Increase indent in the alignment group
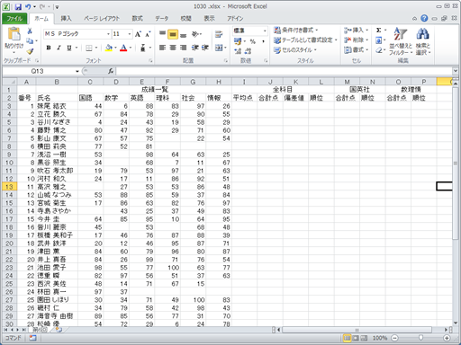 (205, 48)
